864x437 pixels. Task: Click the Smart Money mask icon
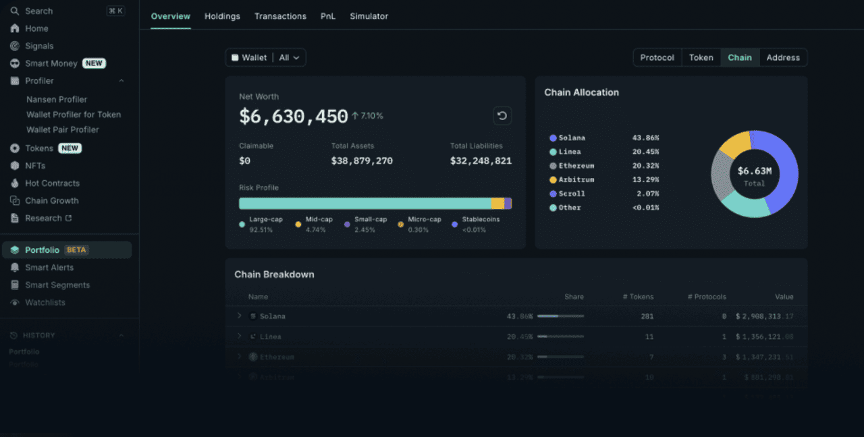point(15,63)
